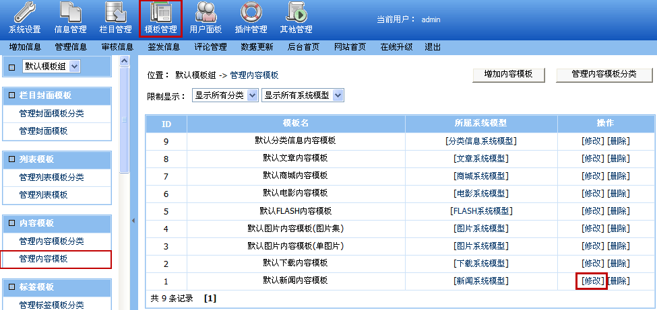This screenshot has height=310, width=657.
Task: Expand the 显示所有系统模型 filter dropdown
Action: pos(303,95)
